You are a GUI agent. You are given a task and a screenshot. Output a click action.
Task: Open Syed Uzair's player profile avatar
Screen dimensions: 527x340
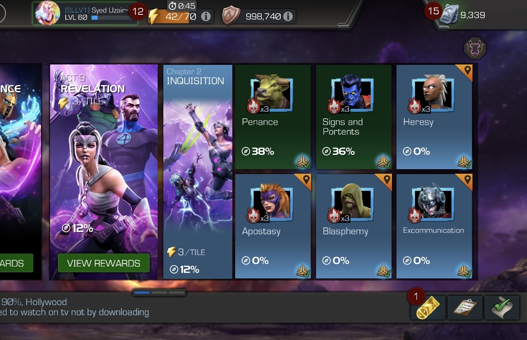[x=48, y=14]
